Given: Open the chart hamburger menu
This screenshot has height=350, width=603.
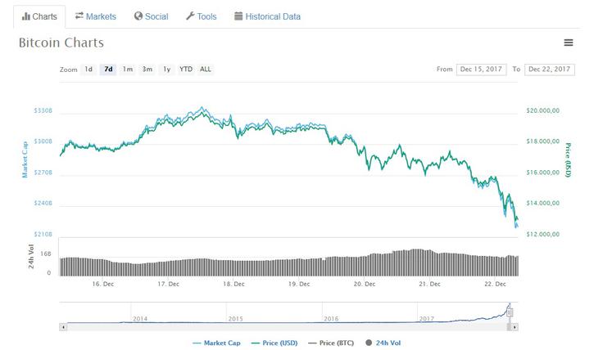Looking at the screenshot, I should tap(569, 43).
